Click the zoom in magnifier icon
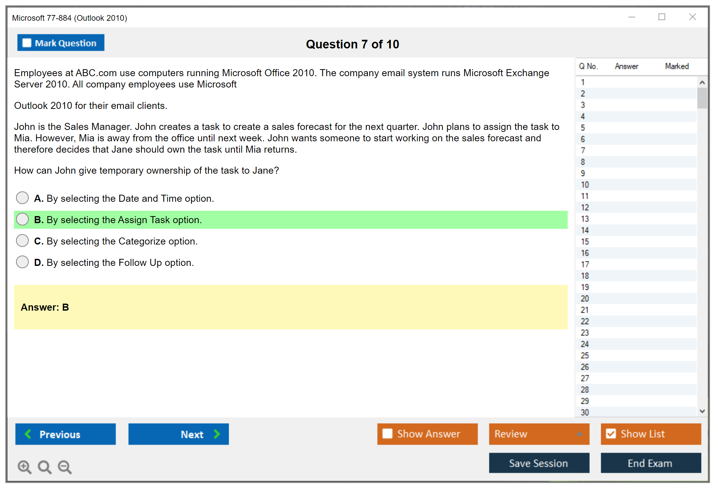This screenshot has width=718, height=491. coord(24,467)
